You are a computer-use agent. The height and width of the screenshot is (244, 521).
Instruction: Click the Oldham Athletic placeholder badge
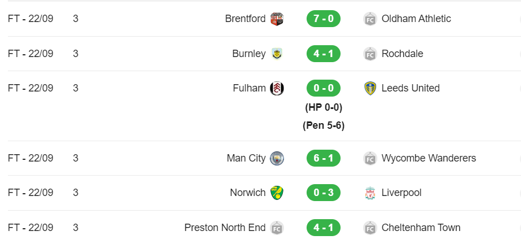click(370, 19)
